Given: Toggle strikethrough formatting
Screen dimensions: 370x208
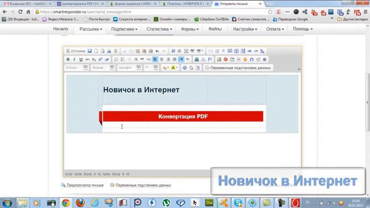Looking at the screenshot, I should coord(87,60).
